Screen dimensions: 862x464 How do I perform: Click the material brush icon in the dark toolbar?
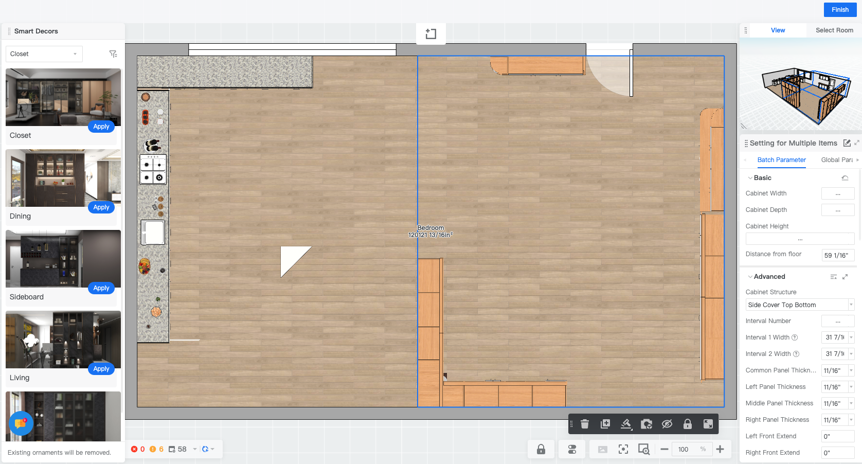[626, 424]
